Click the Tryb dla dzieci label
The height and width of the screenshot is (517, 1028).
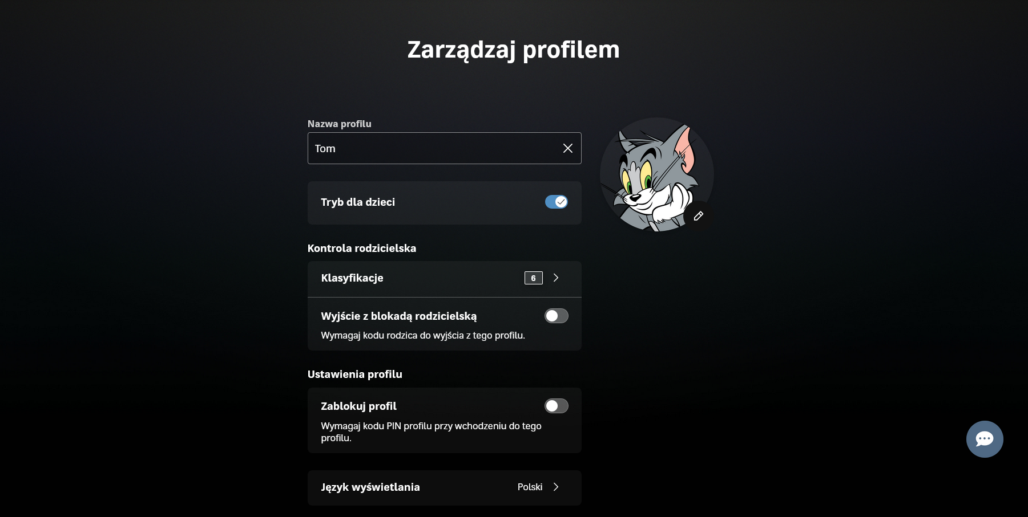tap(358, 202)
